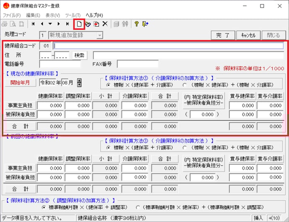This screenshot has height=222, width=289.
Task: Click the second postal code segment field
Action: (62, 55)
